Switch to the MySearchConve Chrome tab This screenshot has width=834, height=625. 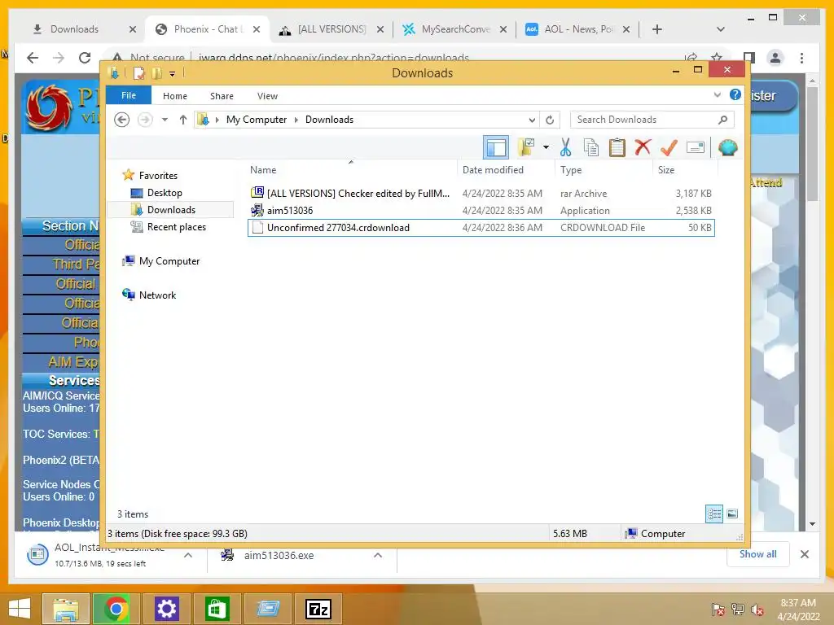pyautogui.click(x=455, y=29)
